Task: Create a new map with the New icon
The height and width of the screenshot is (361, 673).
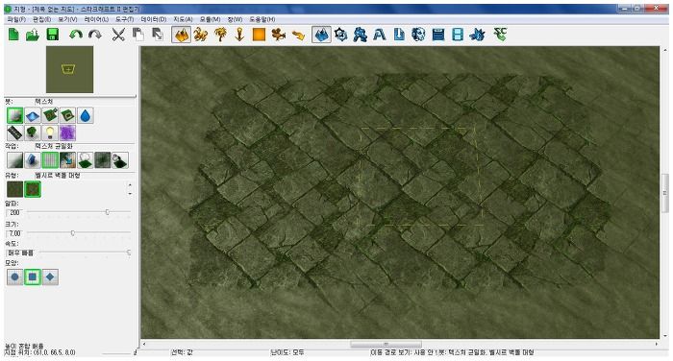Action: [x=13, y=35]
